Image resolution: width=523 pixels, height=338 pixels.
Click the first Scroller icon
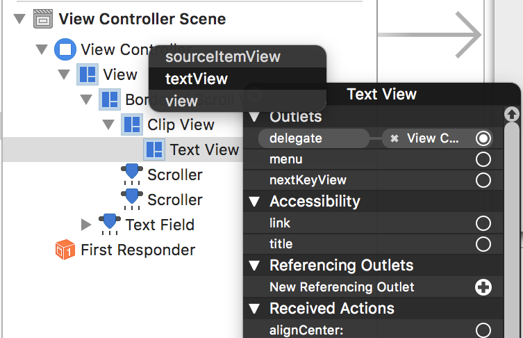pos(132,175)
